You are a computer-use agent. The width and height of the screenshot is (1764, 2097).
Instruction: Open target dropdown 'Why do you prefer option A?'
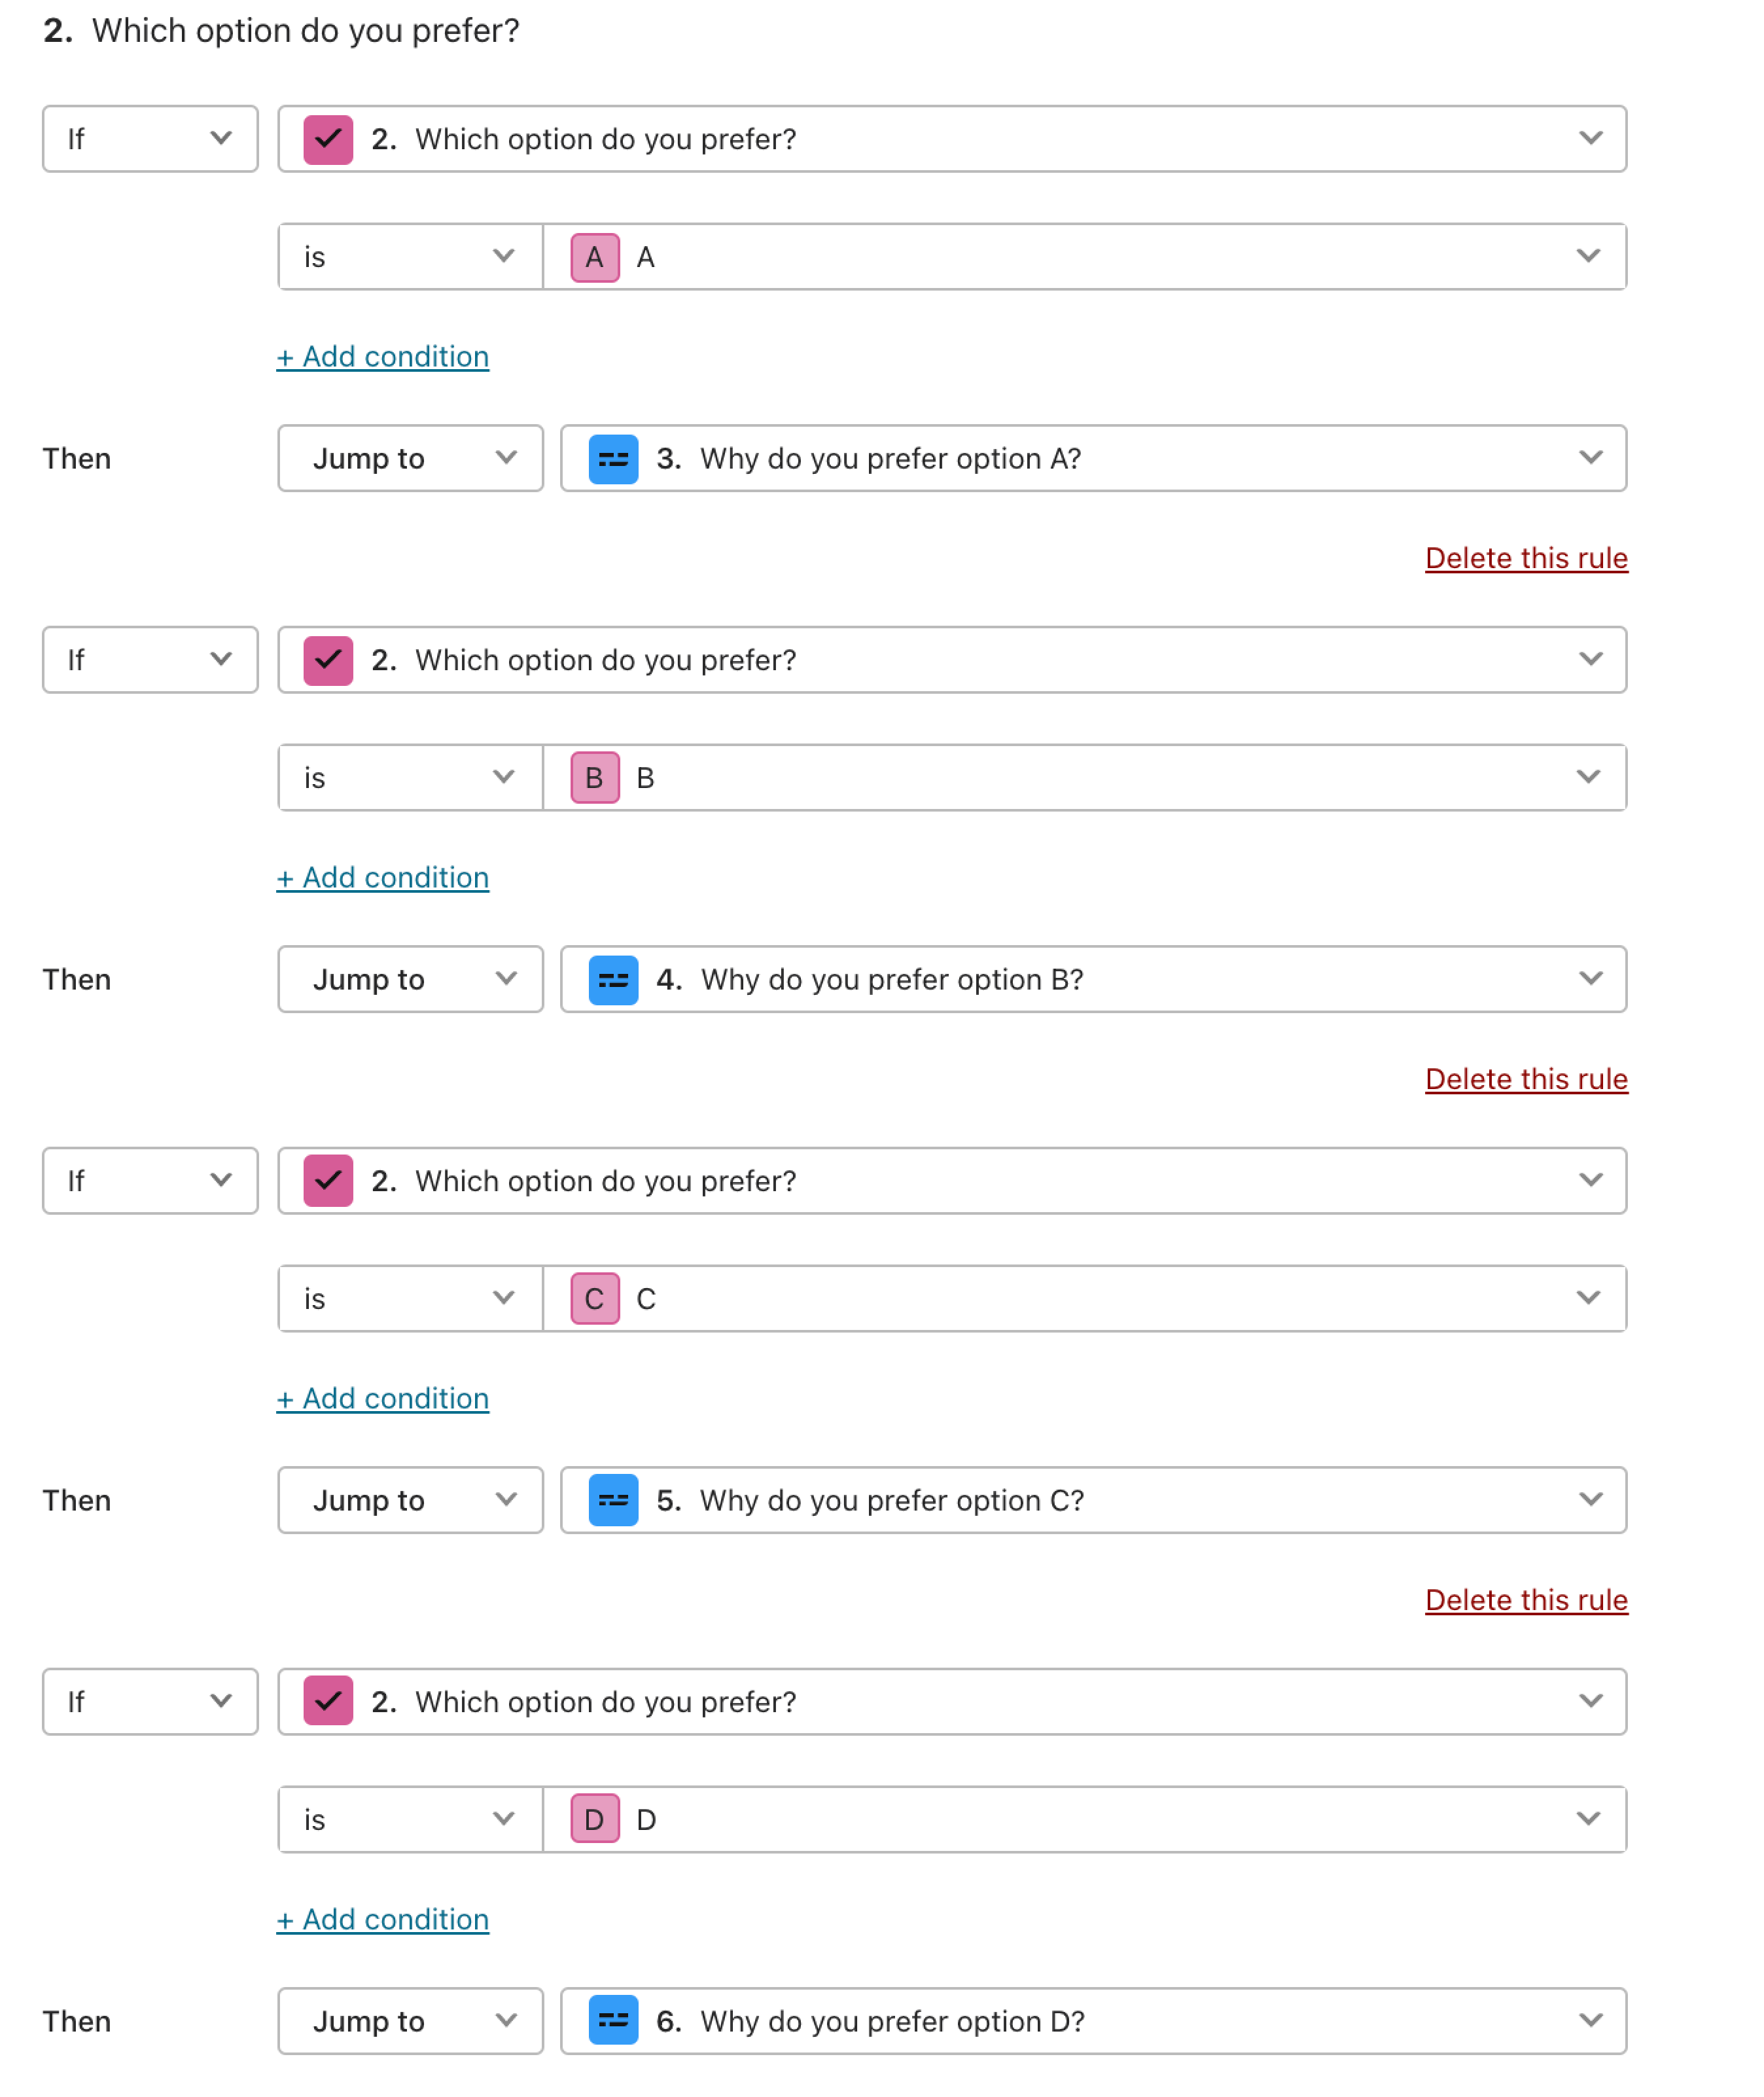[x=1093, y=459]
